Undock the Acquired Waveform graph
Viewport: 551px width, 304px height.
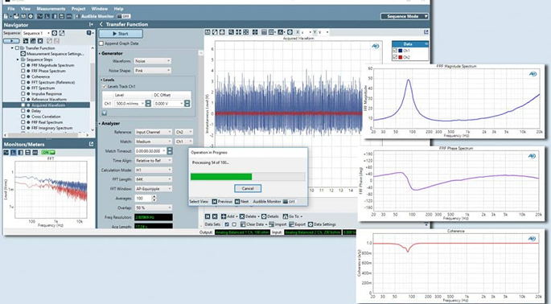(426, 32)
